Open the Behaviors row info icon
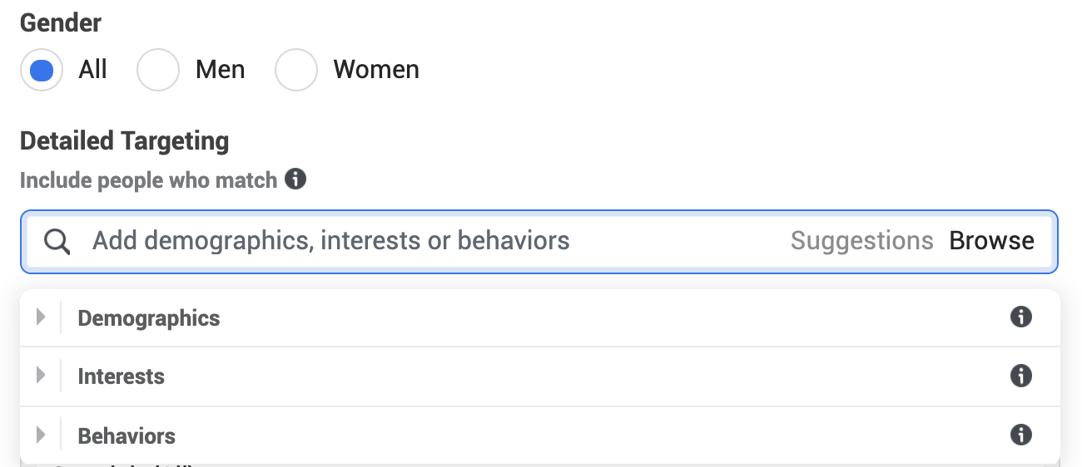The height and width of the screenshot is (467, 1082). [x=1020, y=434]
